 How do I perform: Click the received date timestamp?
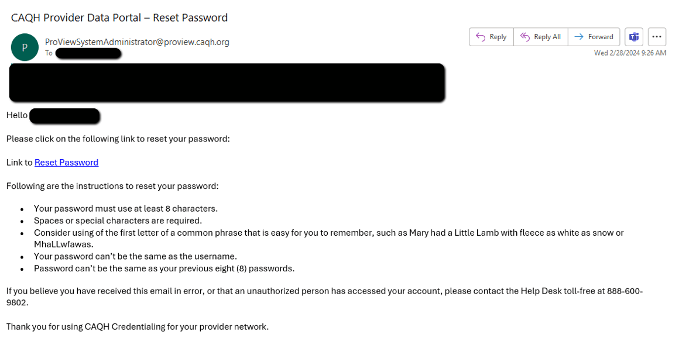click(x=630, y=52)
